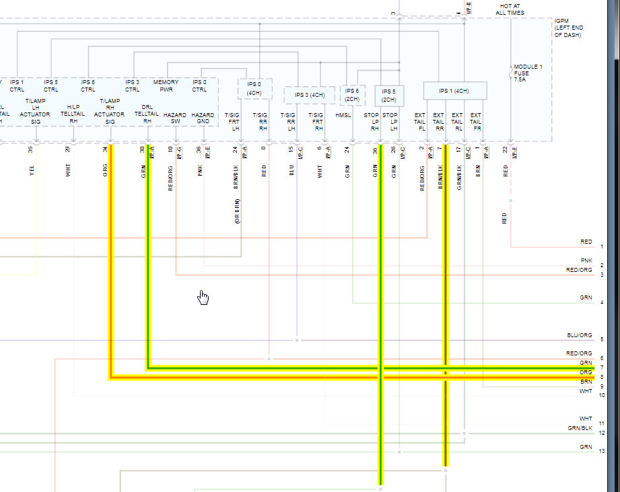Click the highlighted GRN wire at pin 30
This screenshot has height=492, width=620.
coord(149,257)
